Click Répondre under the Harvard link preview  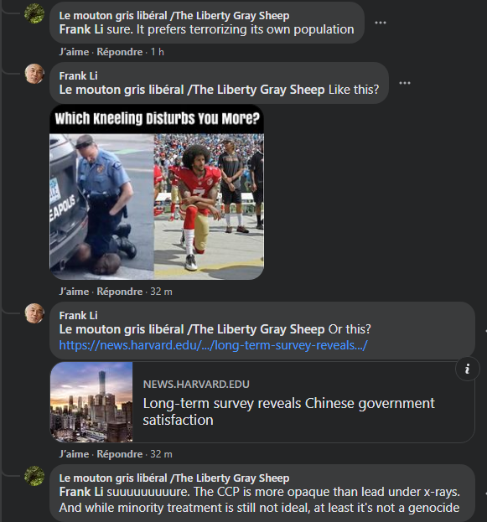tap(120, 454)
